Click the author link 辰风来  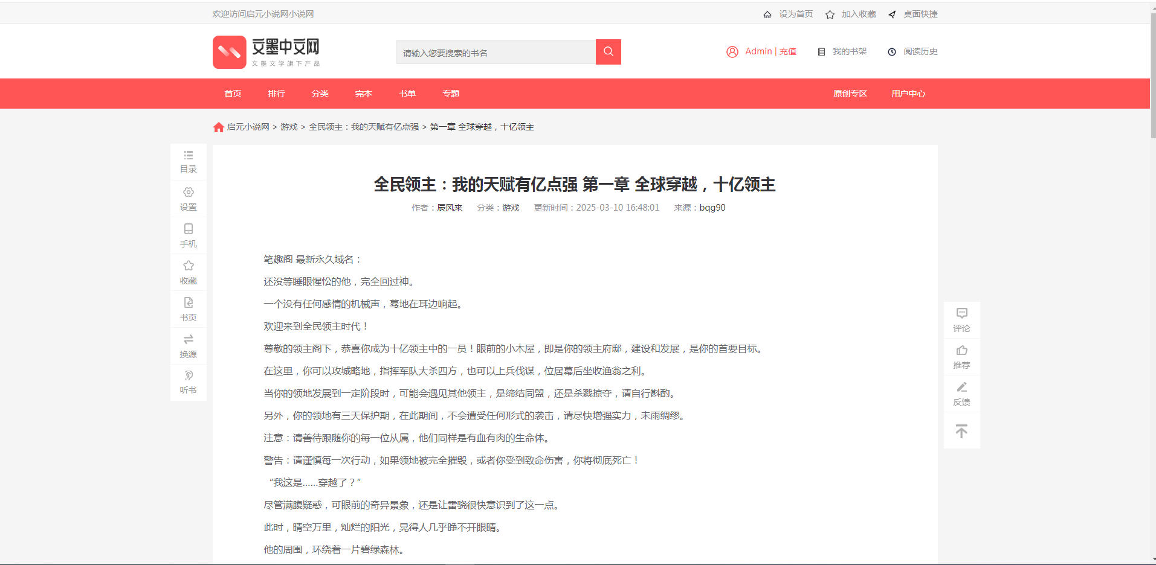click(450, 208)
